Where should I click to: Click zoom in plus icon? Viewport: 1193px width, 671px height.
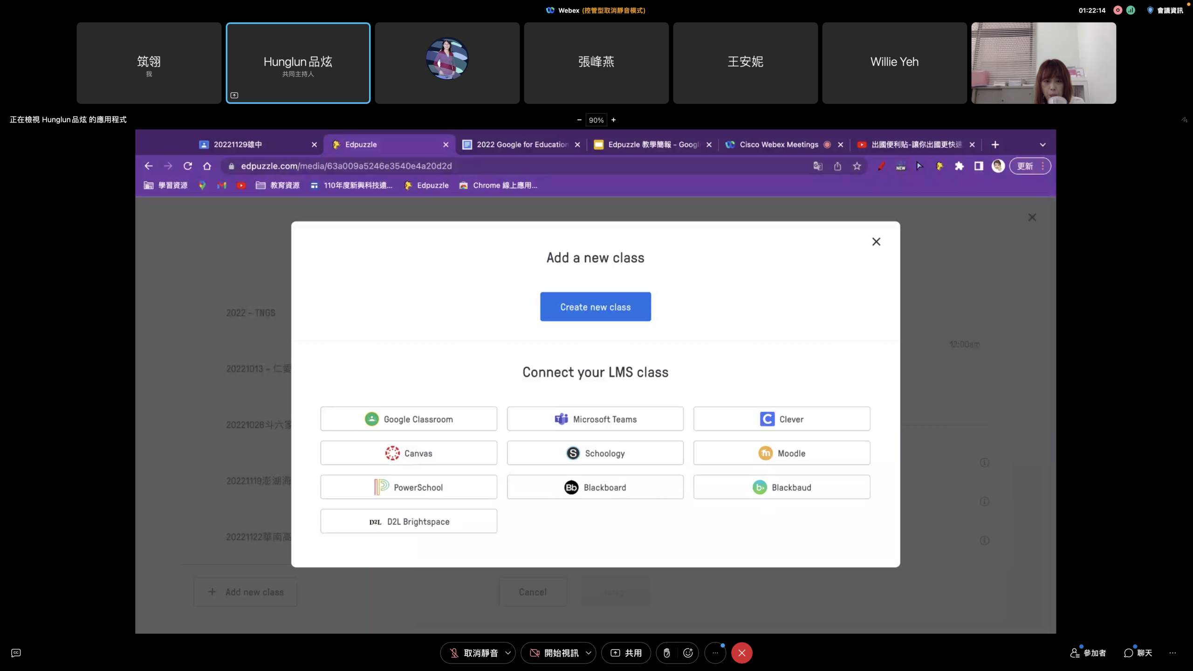coord(614,120)
